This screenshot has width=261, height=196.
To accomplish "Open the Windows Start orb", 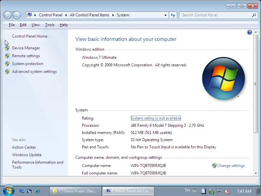I will coord(9,191).
